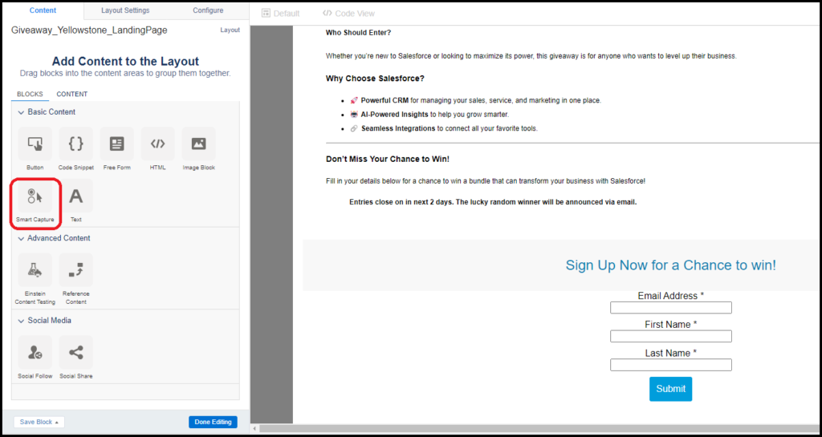Click the Layout link
The image size is (822, 437).
coord(230,30)
